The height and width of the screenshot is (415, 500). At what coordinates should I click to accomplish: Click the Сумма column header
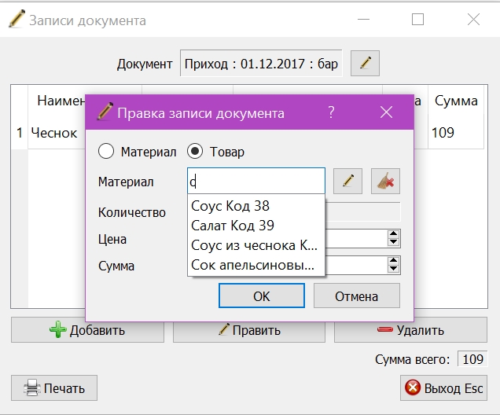[x=456, y=101]
